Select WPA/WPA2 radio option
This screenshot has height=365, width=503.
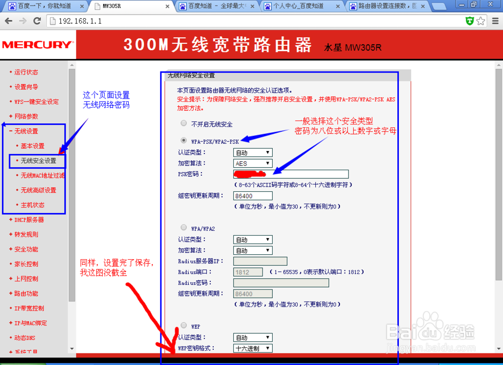184,227
